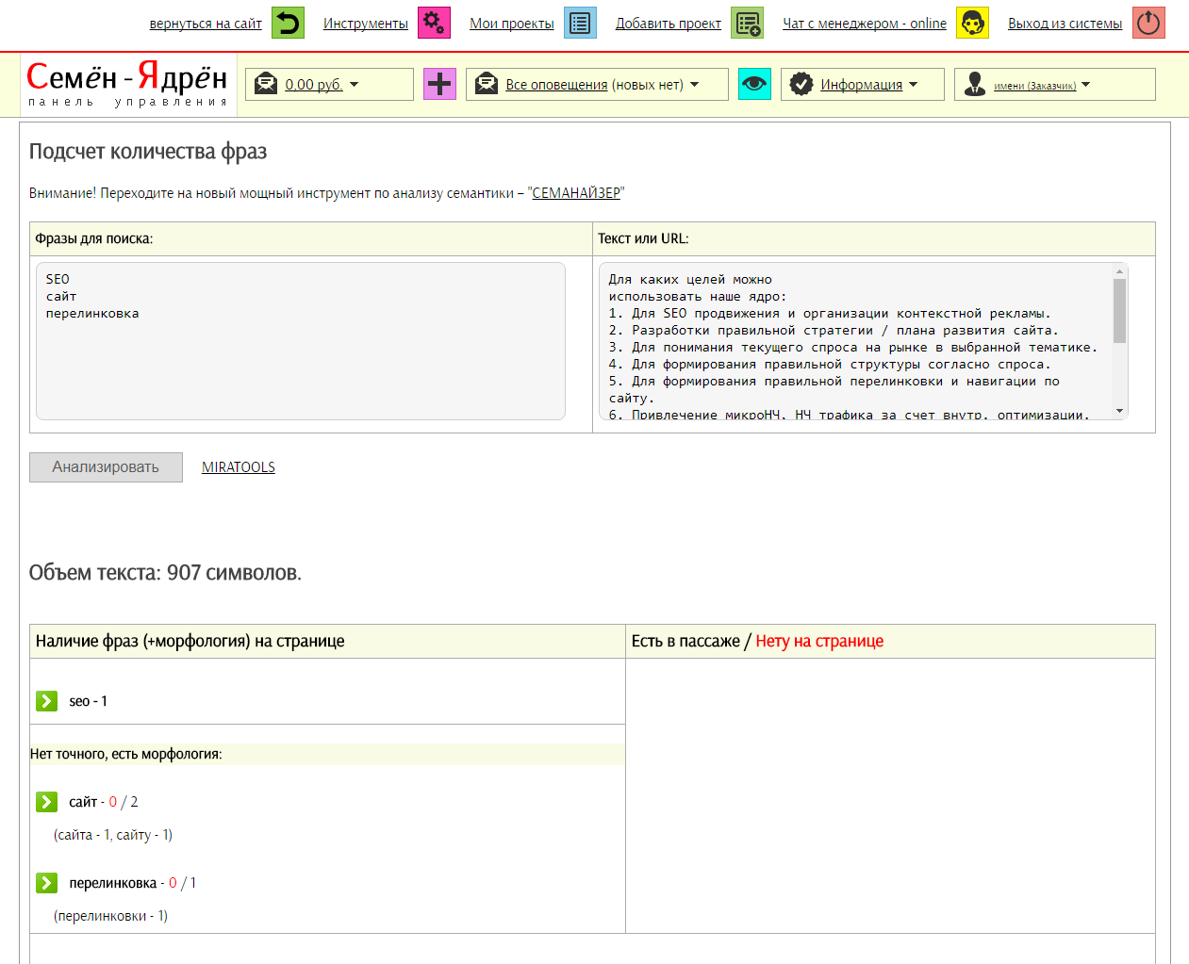Screen dimensions: 1189x964
Task: Click 'Нет точного, есть морфология:' label
Action: click(x=126, y=754)
